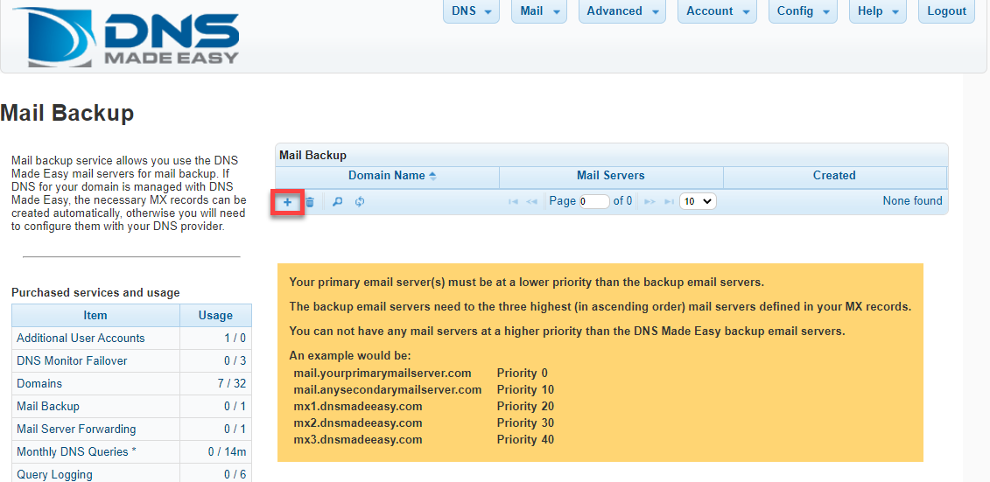The height and width of the screenshot is (482, 990).
Task: Click the Logout button
Action: pyautogui.click(x=946, y=11)
